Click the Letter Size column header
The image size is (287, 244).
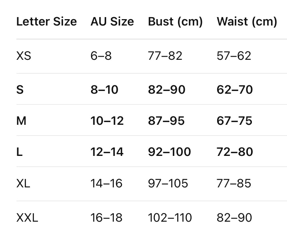[x=46, y=22]
